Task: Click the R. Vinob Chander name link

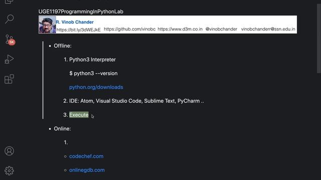Action: tap(75, 22)
